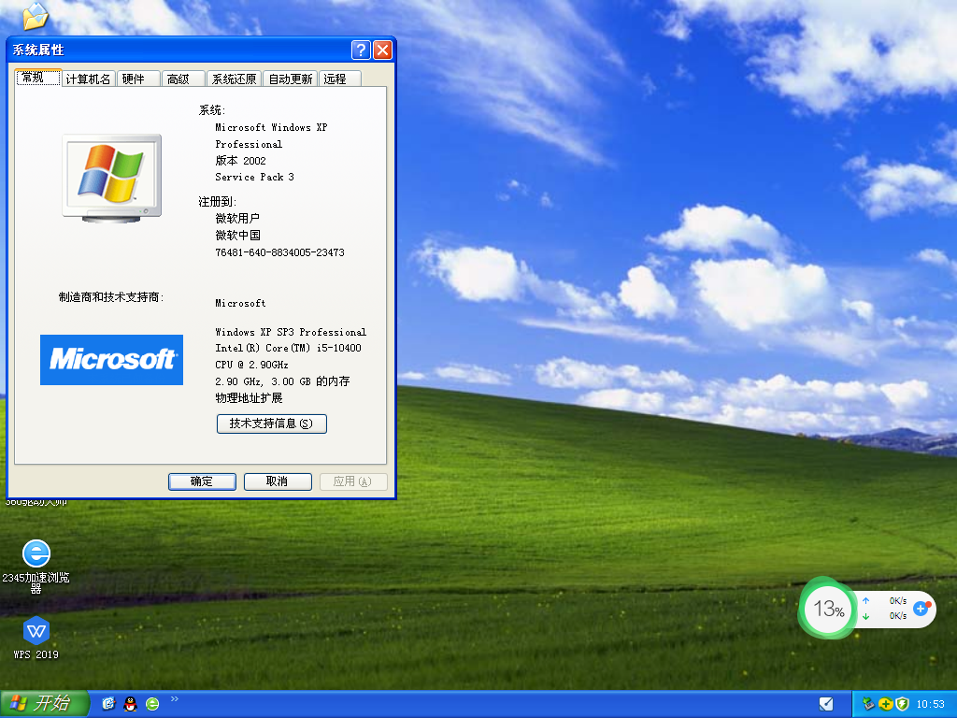This screenshot has height=718, width=957.
Task: Click the Intel(R) Core(TM) i5-10400 text
Action: coord(288,348)
